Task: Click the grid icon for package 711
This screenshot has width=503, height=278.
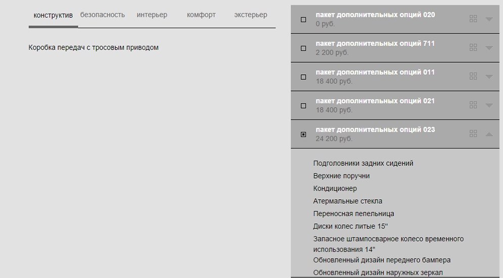Action: click(x=473, y=48)
